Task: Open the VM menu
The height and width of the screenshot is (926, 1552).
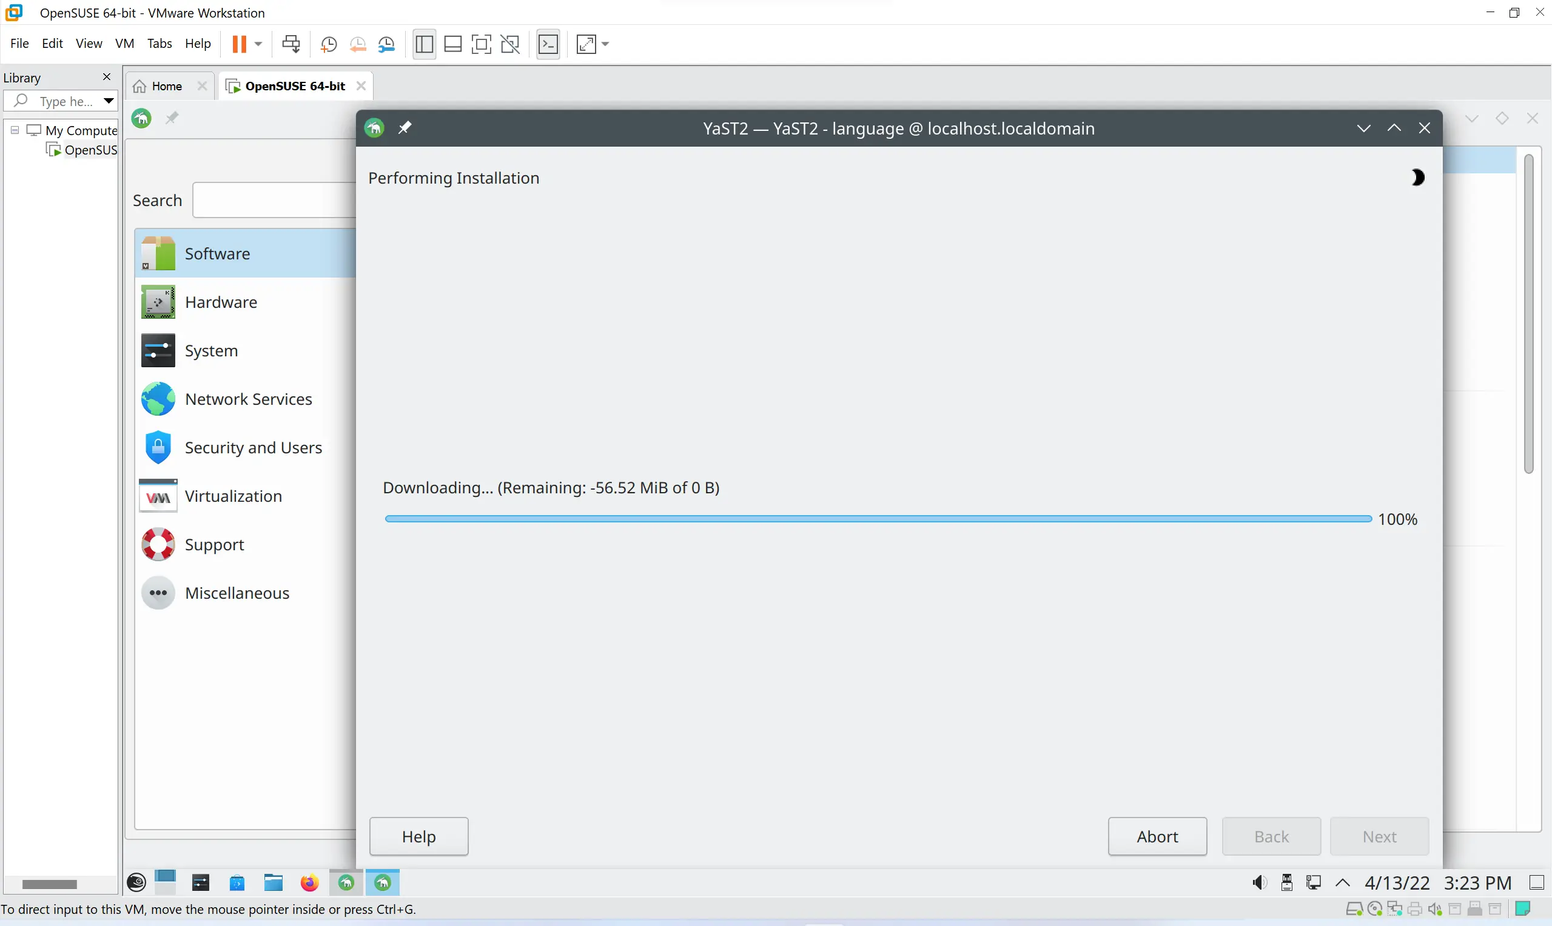Action: coord(124,44)
